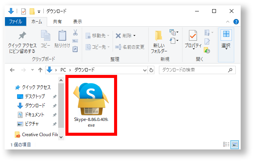254x162 pixels.
Task: Open ピクチャ in navigation pane
Action: [x=28, y=124]
